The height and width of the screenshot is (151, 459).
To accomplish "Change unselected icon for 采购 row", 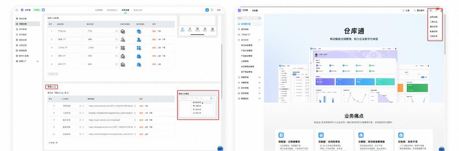I will pos(123,56).
